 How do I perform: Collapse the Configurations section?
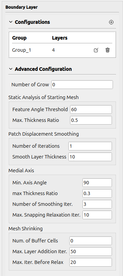pyautogui.click(x=11, y=22)
